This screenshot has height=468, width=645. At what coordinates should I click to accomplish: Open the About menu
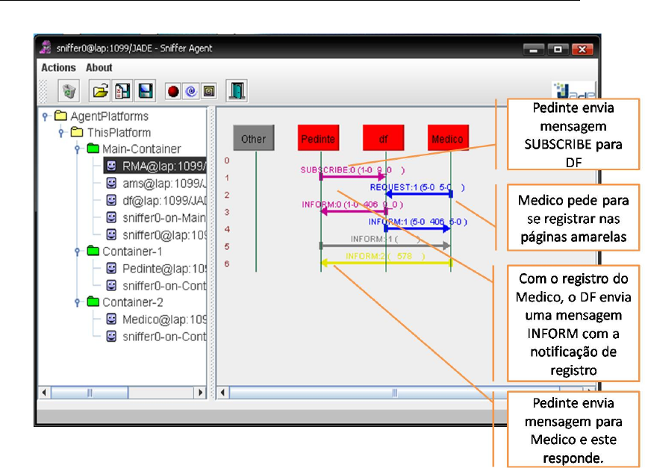click(x=99, y=67)
